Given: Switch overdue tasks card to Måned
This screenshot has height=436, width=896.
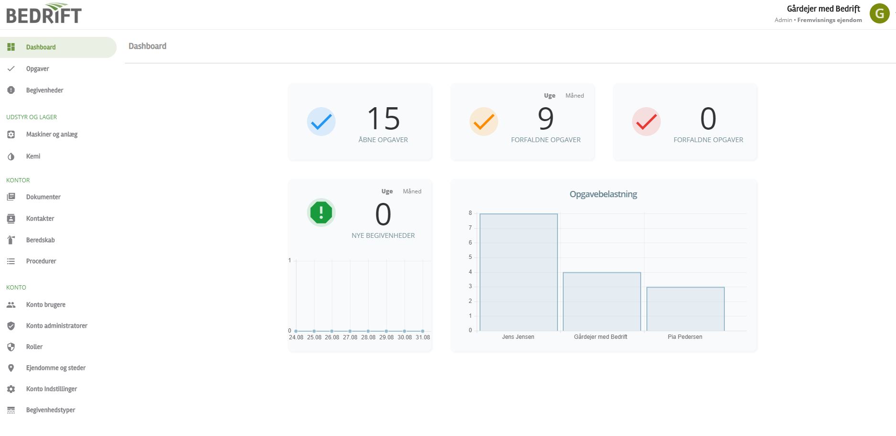Looking at the screenshot, I should 574,96.
